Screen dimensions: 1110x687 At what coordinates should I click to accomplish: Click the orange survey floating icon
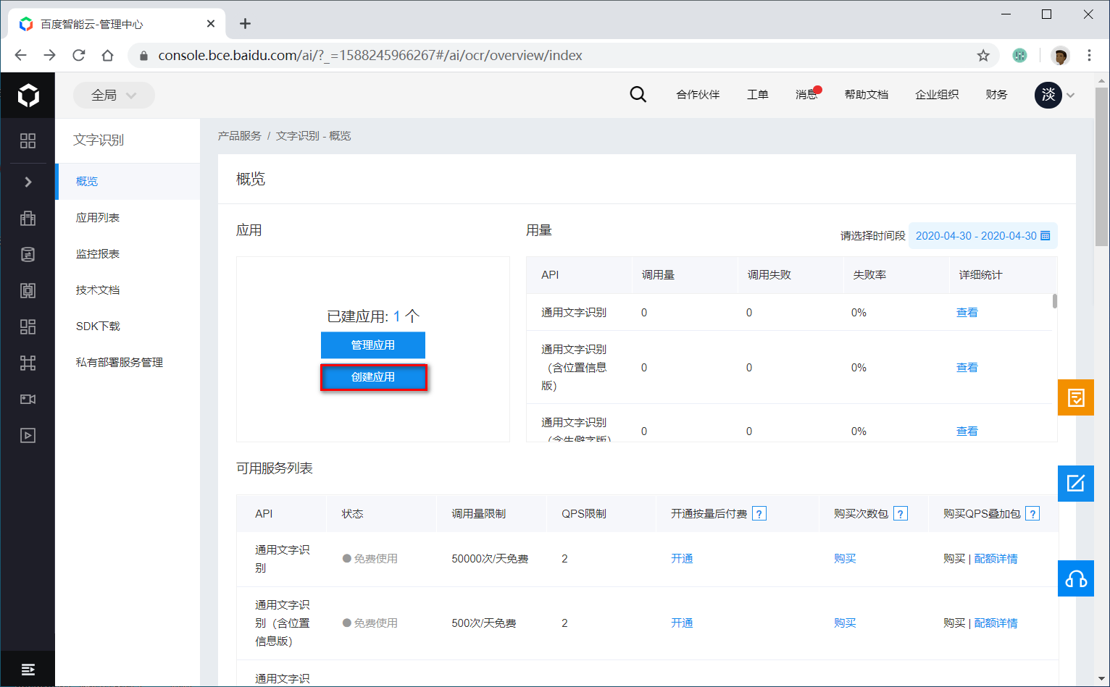pyautogui.click(x=1076, y=397)
